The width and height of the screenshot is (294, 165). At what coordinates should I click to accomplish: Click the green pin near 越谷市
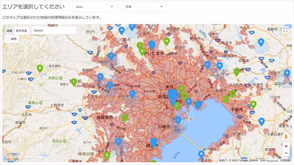[x=167, y=41]
